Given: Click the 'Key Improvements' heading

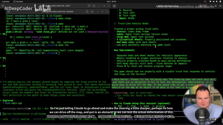Looking at the screenshot, I should click(124, 50).
